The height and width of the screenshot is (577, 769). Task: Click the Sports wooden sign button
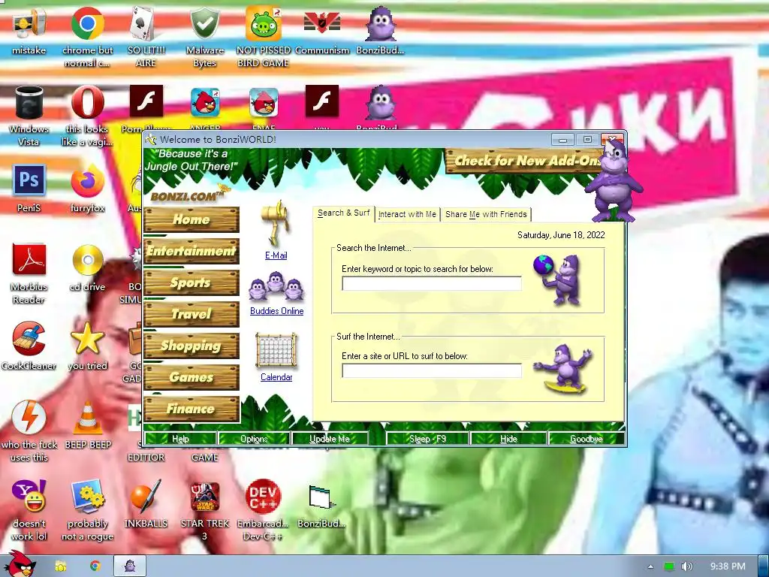[191, 282]
